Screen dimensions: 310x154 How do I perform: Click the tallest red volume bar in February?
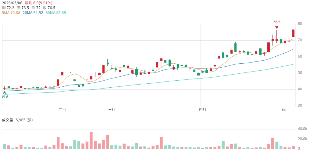click(91, 140)
